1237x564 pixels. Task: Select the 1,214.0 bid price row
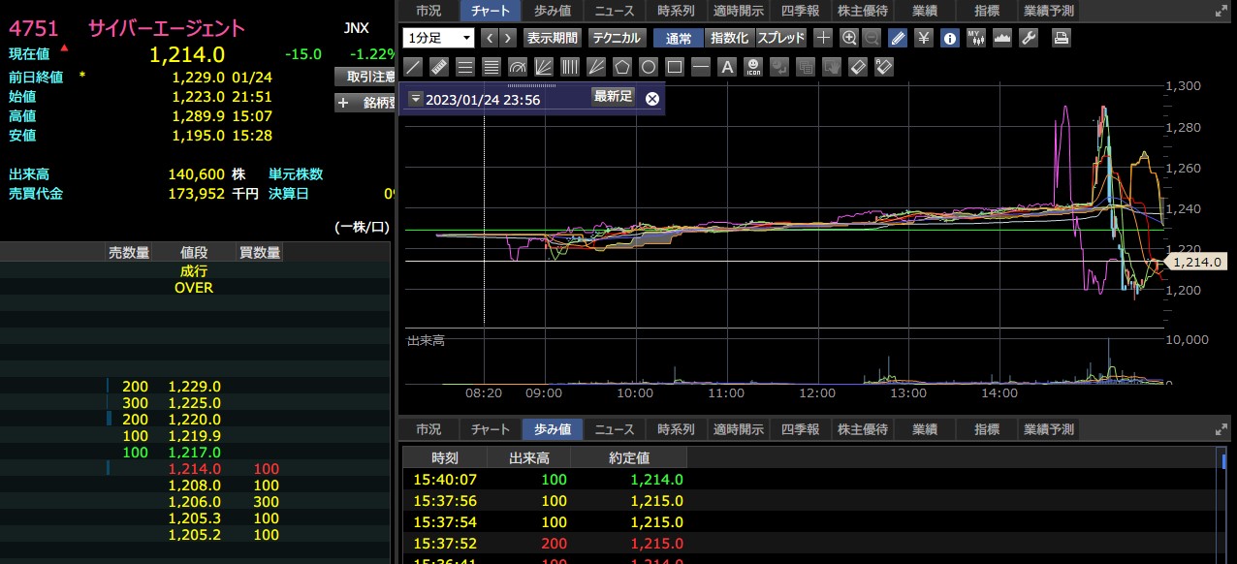[194, 469]
